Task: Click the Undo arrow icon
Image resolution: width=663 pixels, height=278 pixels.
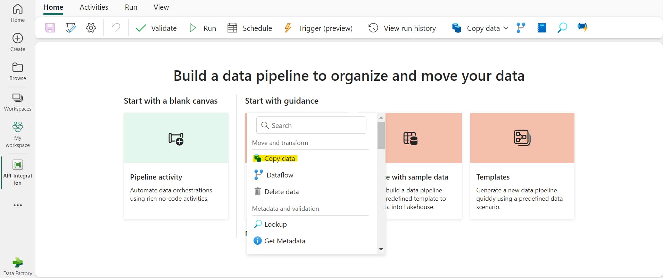Action: coord(116,28)
